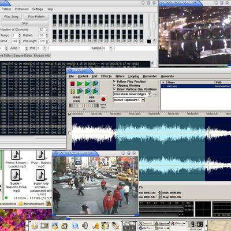Pause playback with the yellow pause icon
Image resolution: width=231 pixels, height=231 pixels.
pos(72,91)
